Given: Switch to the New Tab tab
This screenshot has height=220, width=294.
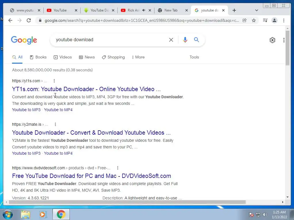Looking at the screenshot, I should coord(171,10).
